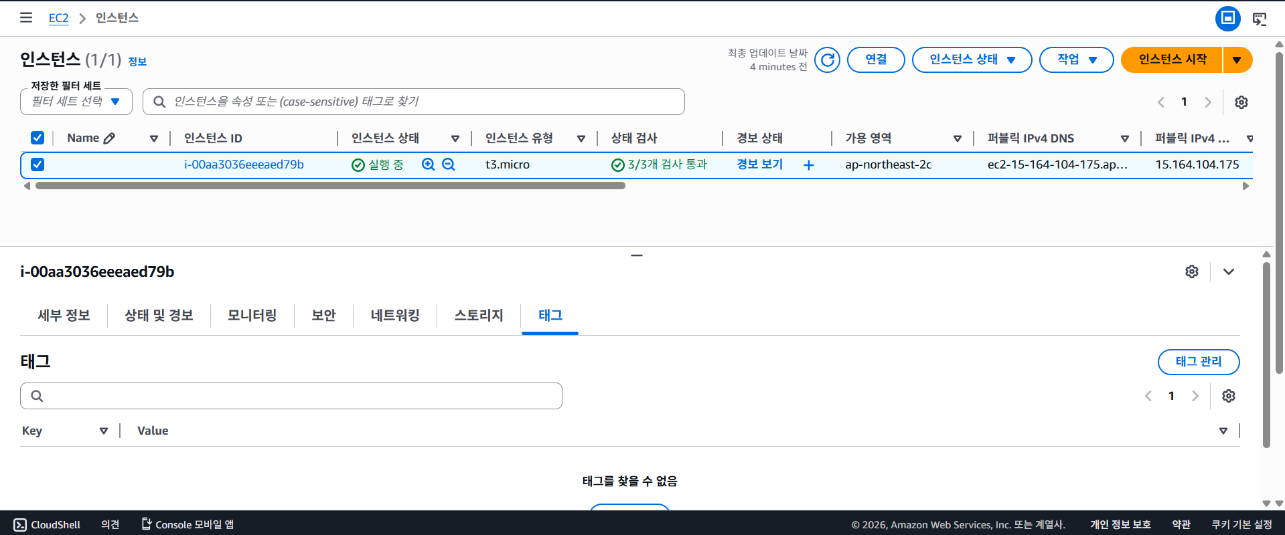Switch to the 네트워킹 tab

tap(395, 316)
